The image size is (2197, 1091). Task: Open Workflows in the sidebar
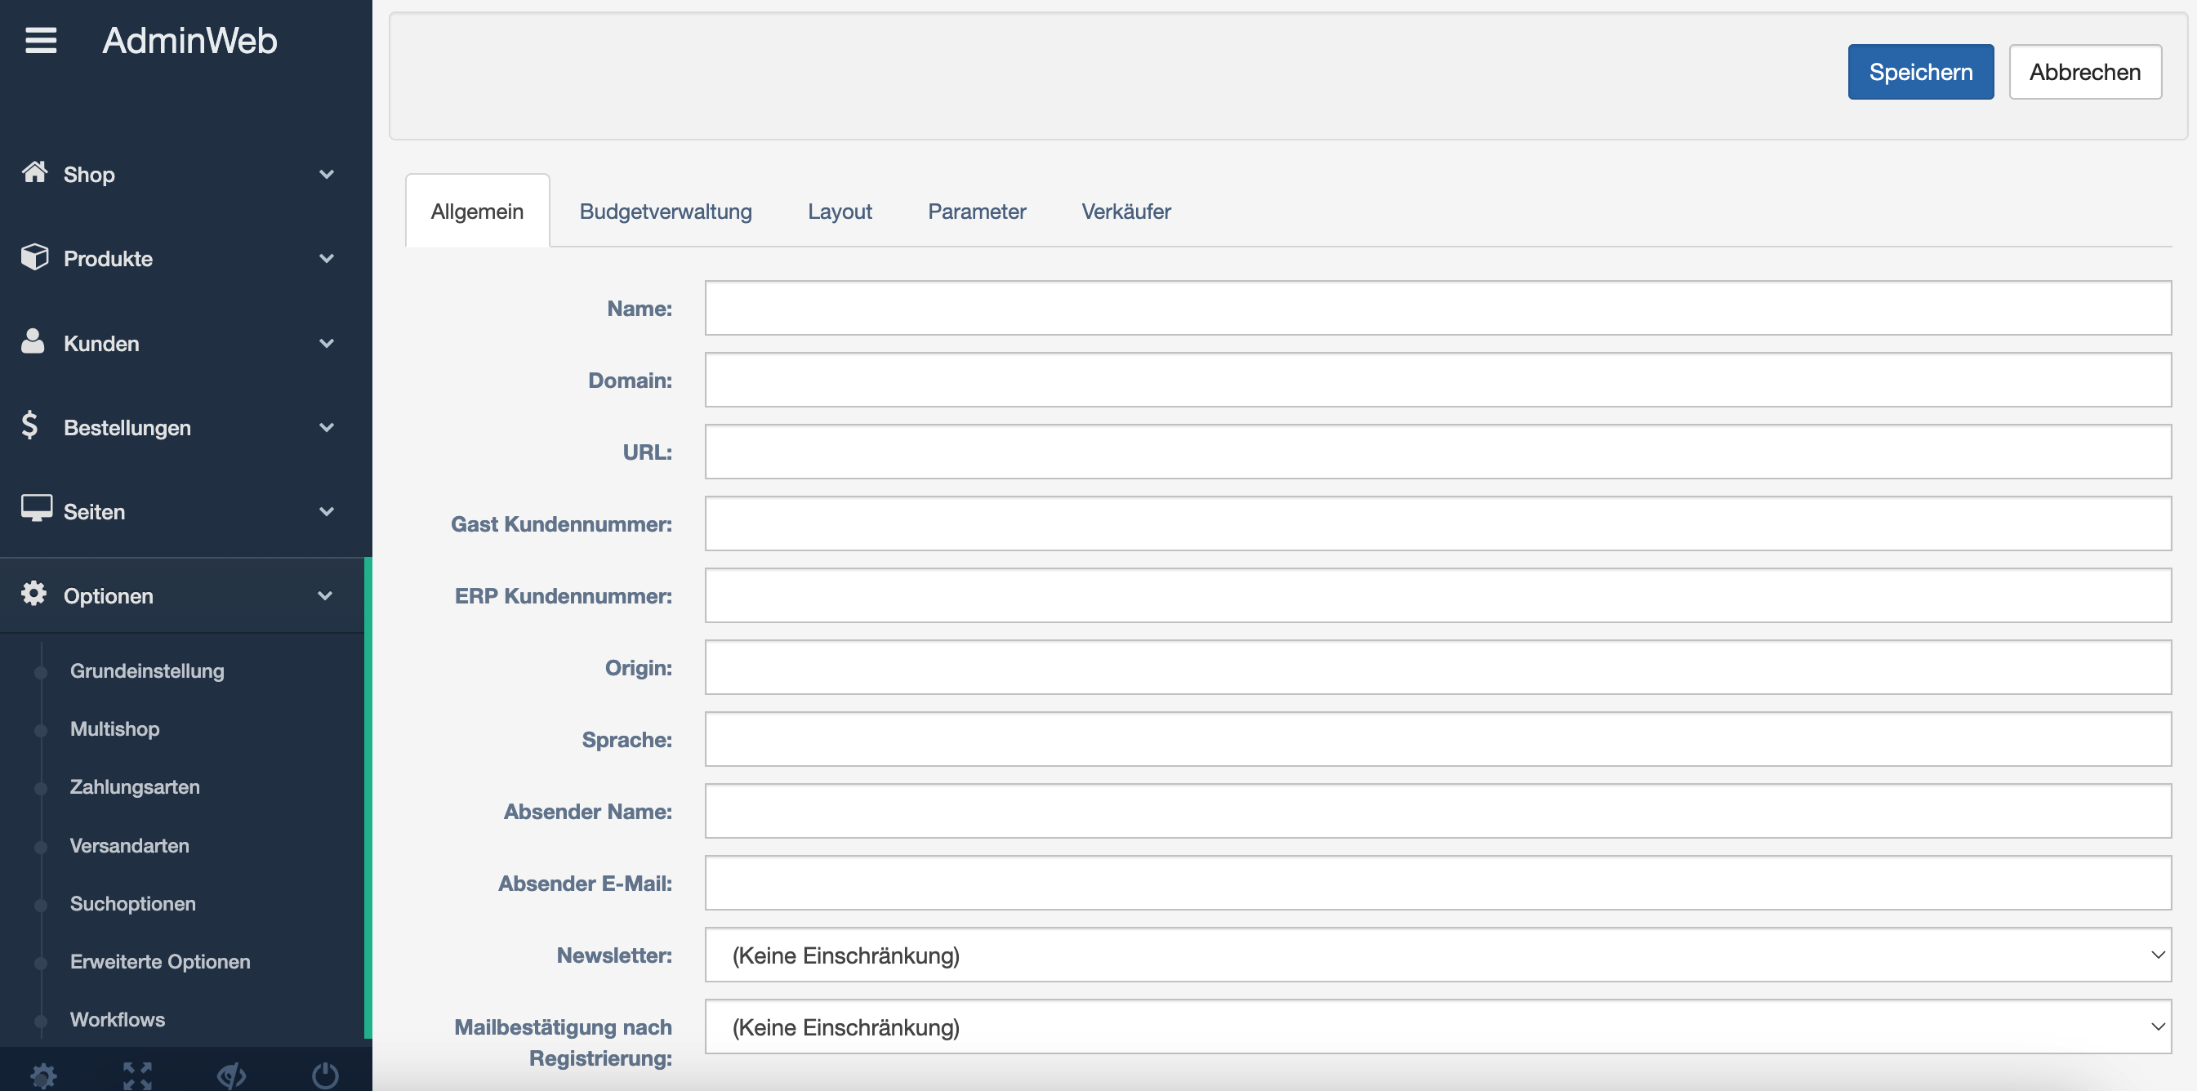coord(118,1020)
